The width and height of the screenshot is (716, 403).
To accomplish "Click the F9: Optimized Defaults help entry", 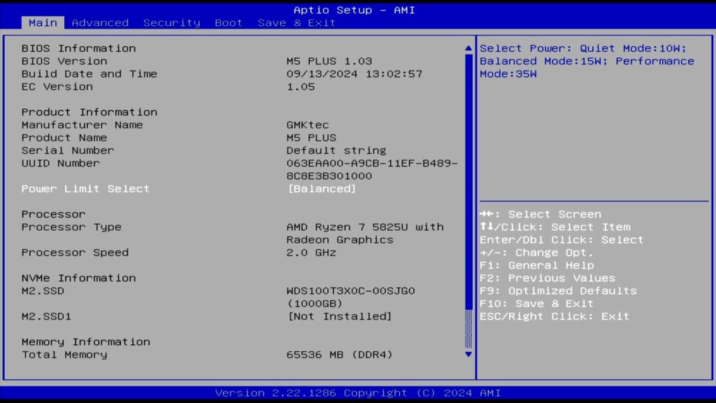I will tap(558, 291).
